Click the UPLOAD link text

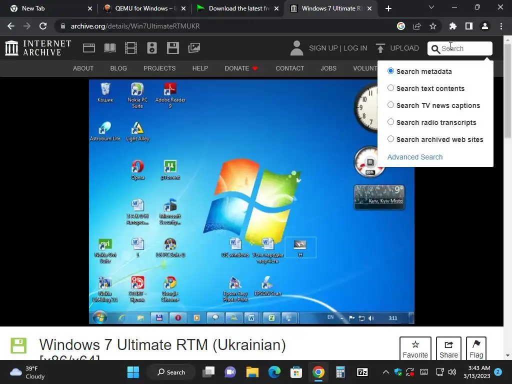(x=404, y=48)
